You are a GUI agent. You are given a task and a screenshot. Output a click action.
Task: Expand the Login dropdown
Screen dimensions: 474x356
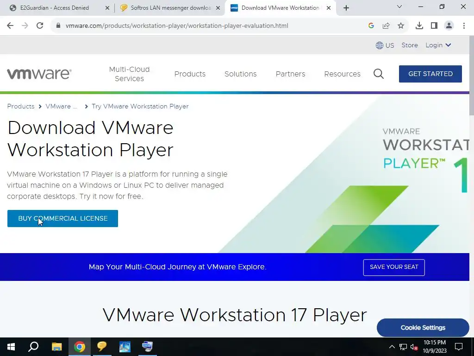click(x=438, y=45)
